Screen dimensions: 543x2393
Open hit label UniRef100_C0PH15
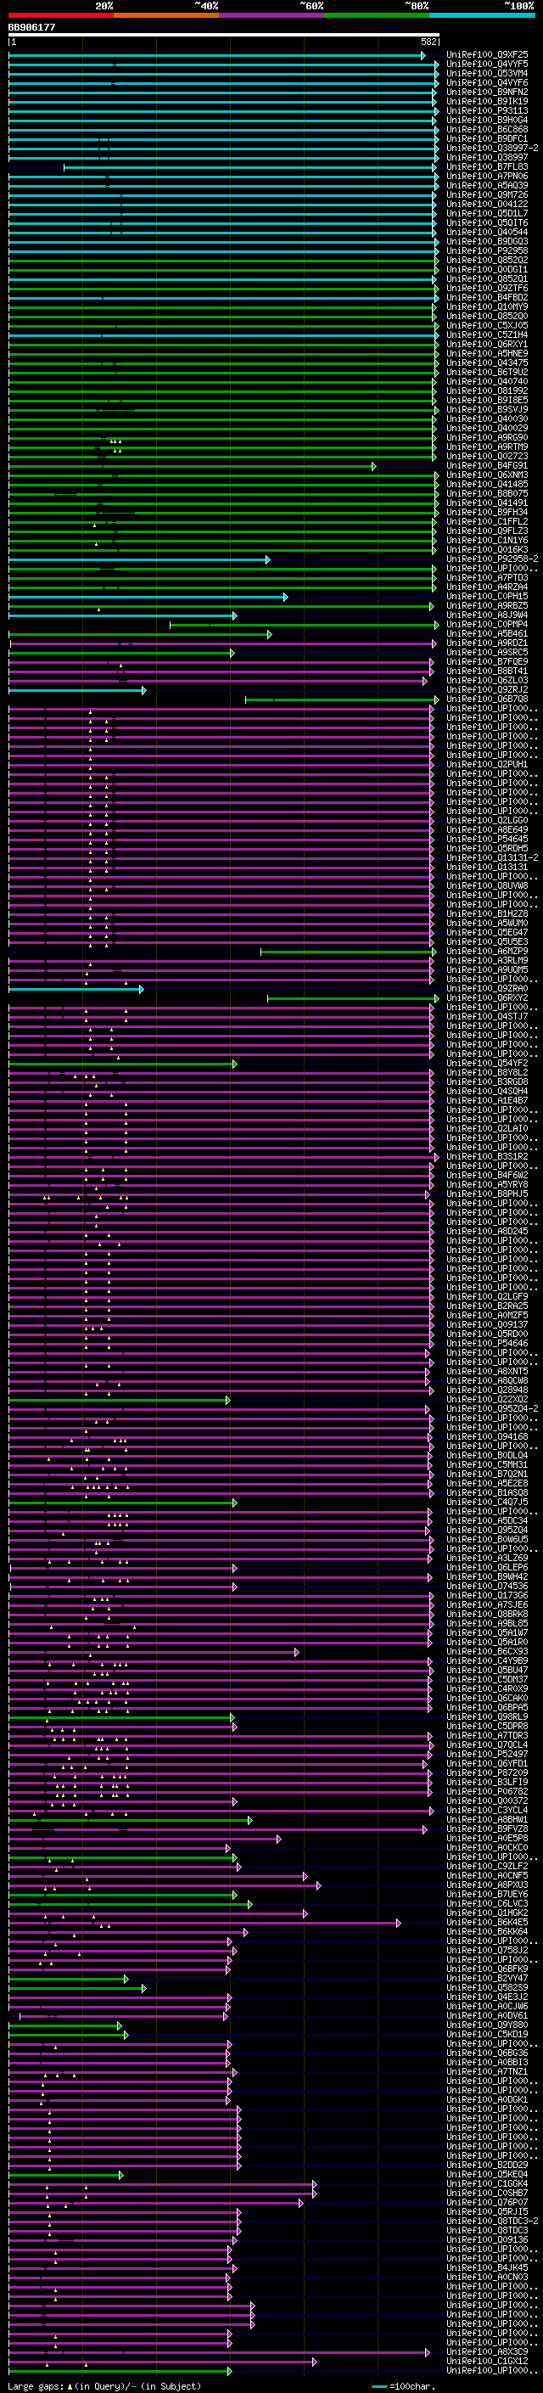tap(487, 597)
